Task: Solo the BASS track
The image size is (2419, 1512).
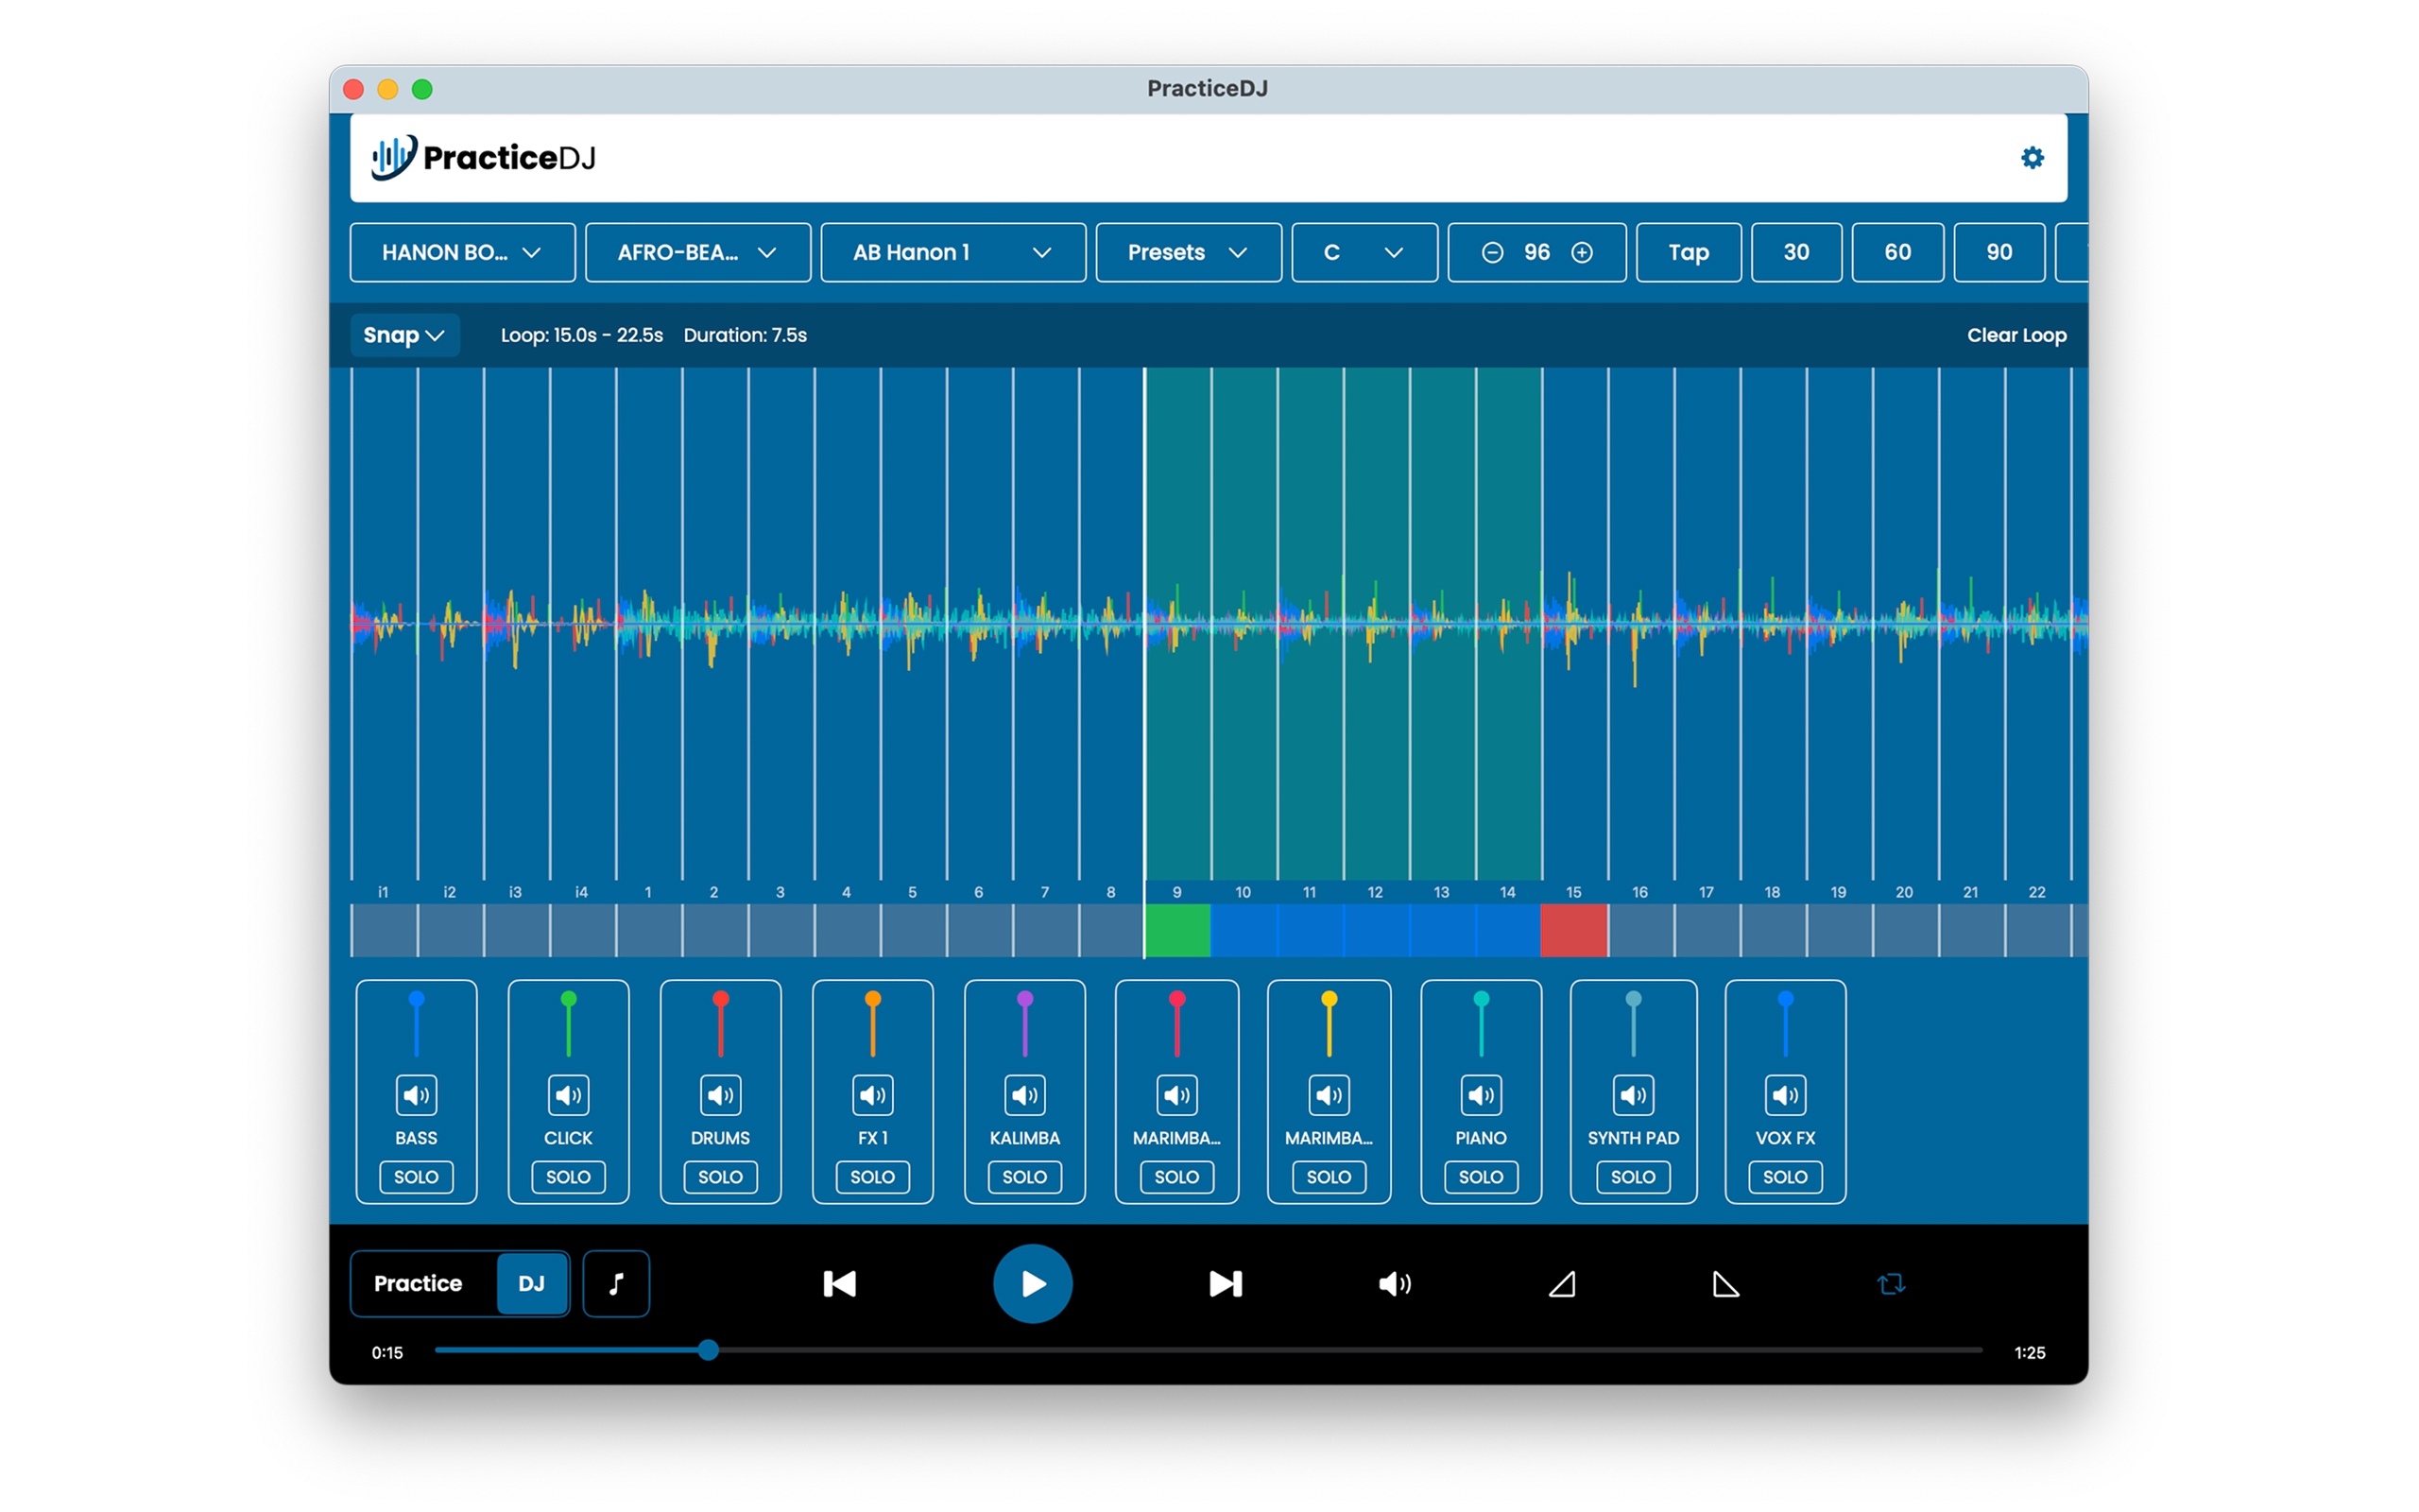Action: [416, 1177]
